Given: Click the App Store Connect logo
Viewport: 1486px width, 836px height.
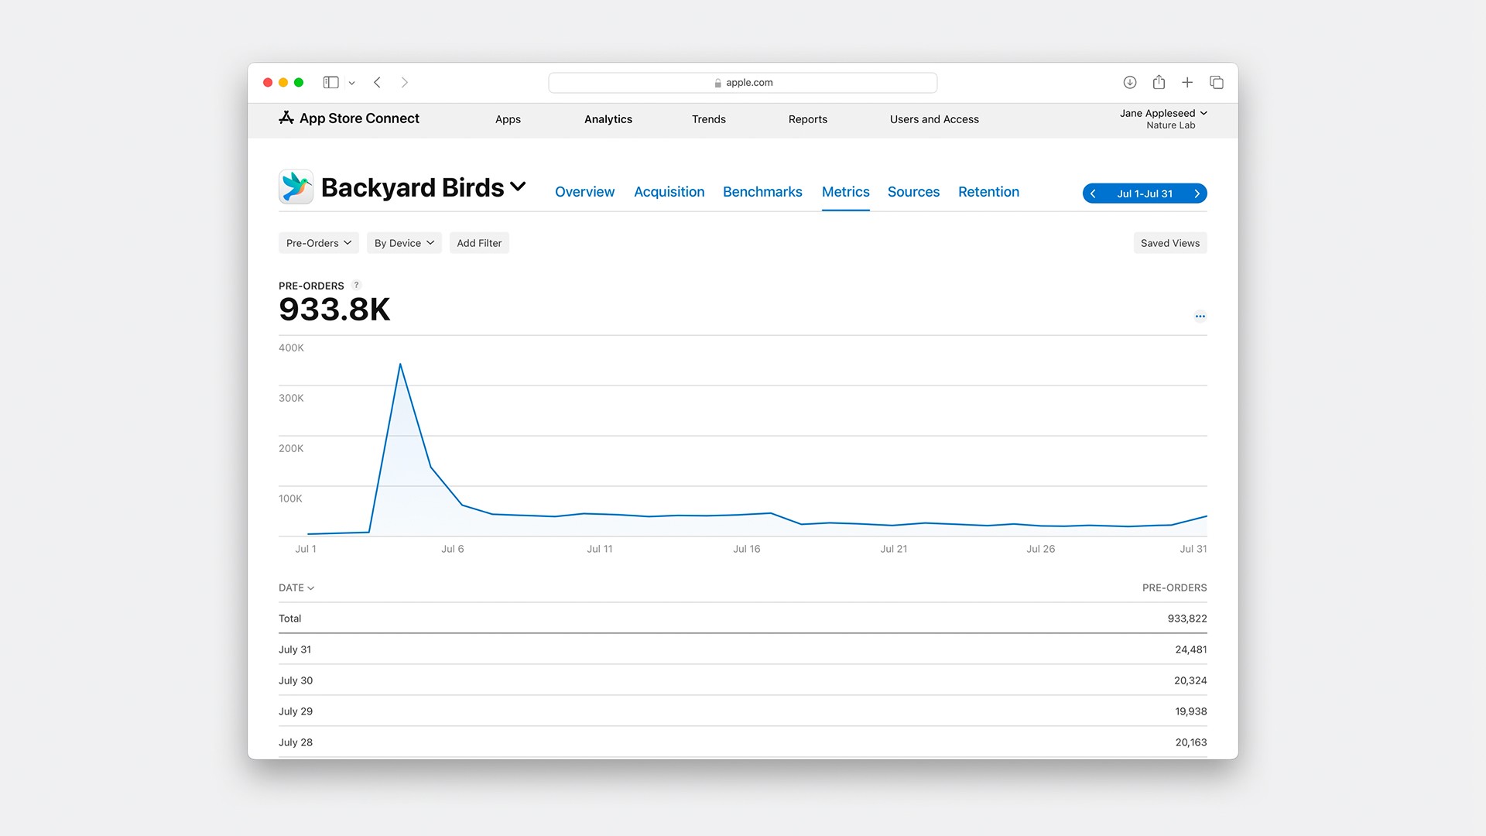Looking at the screenshot, I should 349,118.
